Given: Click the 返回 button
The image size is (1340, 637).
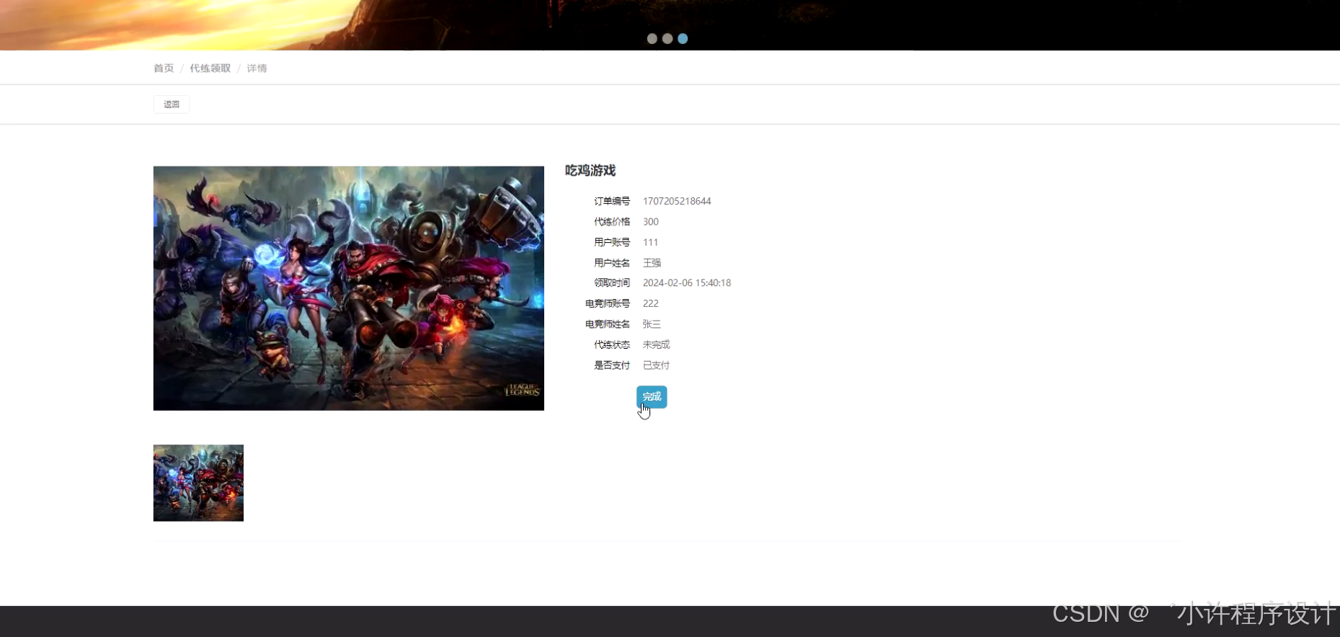Looking at the screenshot, I should click(172, 104).
